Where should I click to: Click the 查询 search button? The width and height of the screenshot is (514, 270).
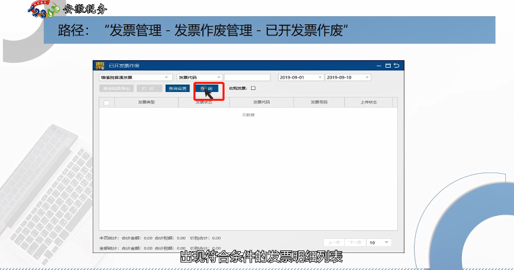pyautogui.click(x=206, y=89)
